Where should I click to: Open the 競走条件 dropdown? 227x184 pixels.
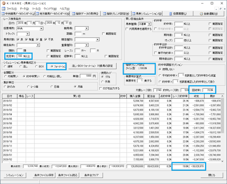click(x=38, y=45)
